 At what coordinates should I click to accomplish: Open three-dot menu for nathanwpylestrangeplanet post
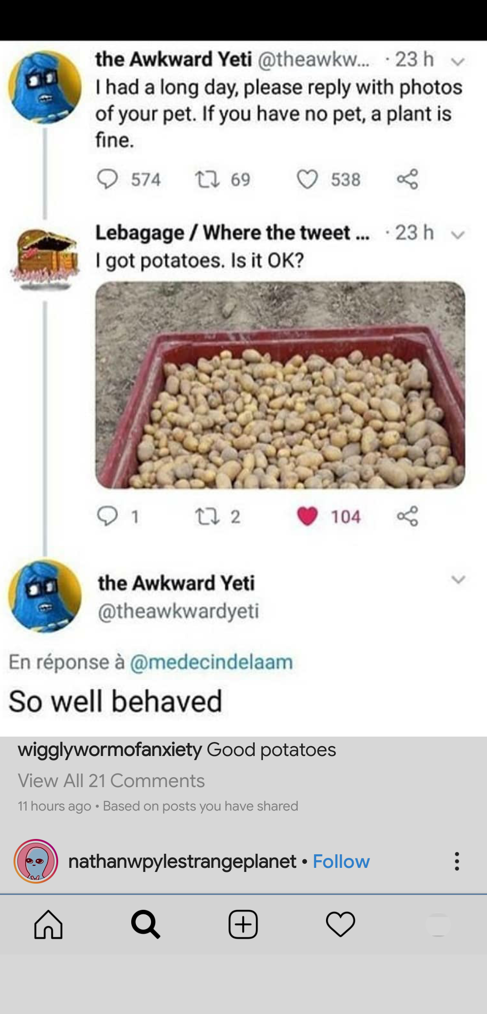coord(457,861)
